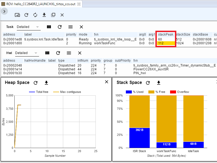Click the connect to target icon in the ROV toolbar
The width and height of the screenshot is (217, 163).
click(x=17, y=15)
